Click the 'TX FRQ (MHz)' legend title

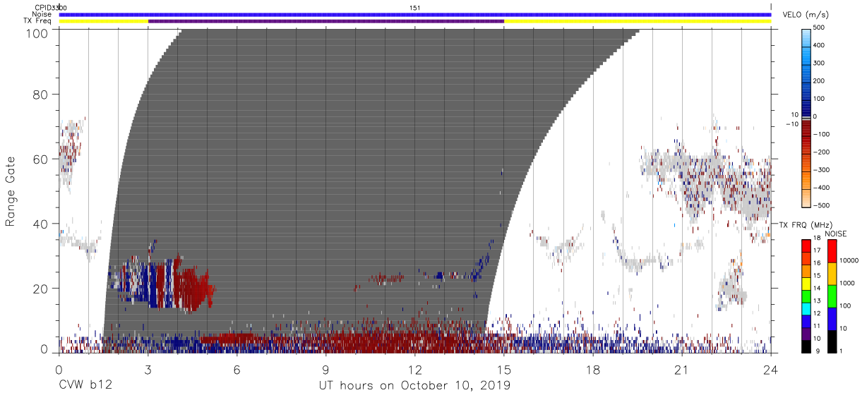(804, 224)
